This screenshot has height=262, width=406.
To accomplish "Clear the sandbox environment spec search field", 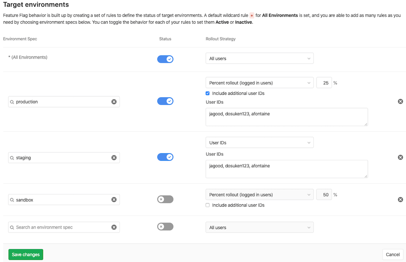I will tap(114, 199).
